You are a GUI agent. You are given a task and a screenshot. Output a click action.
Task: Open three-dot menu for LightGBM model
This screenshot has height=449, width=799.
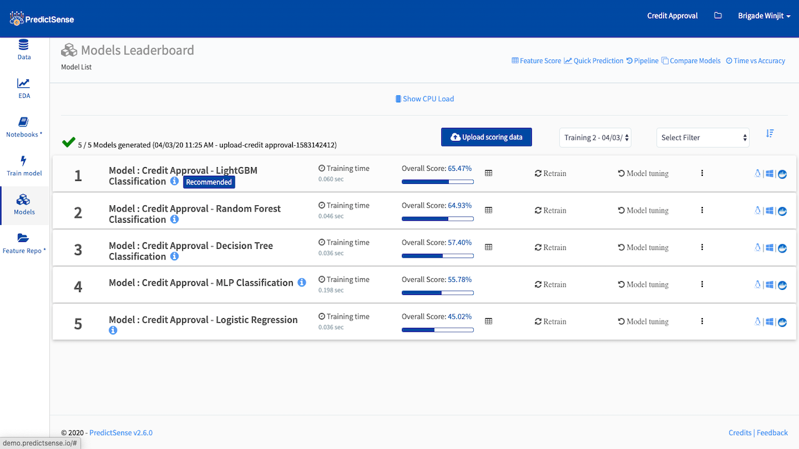pos(702,173)
